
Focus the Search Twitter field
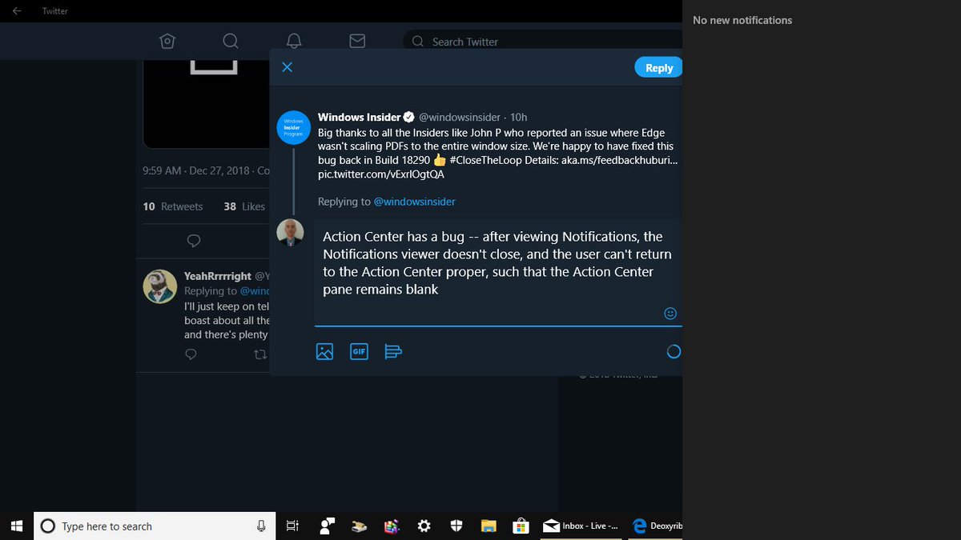541,42
